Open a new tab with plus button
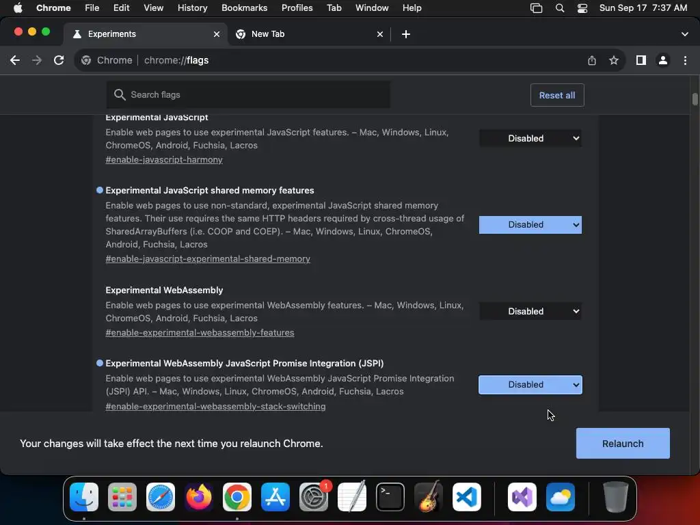This screenshot has width=700, height=525. click(406, 34)
